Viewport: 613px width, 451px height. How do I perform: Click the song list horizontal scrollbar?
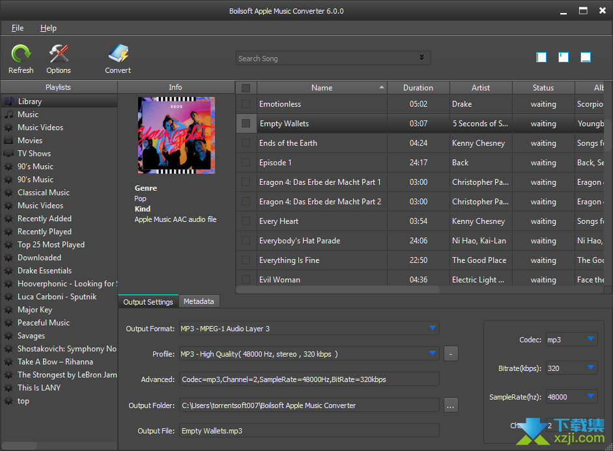pyautogui.click(x=339, y=290)
